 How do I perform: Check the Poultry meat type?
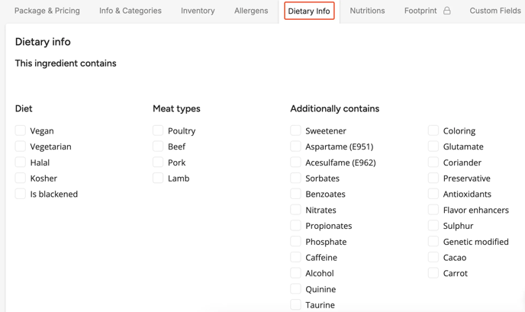158,130
